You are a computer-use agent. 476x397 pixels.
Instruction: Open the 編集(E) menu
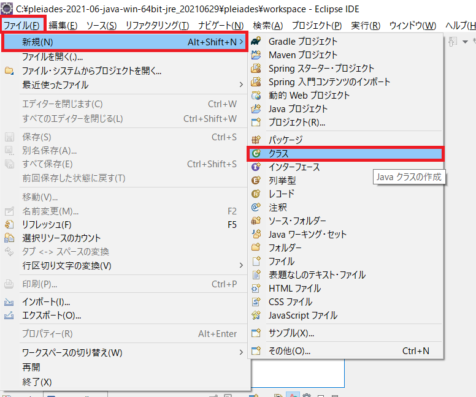(63, 26)
